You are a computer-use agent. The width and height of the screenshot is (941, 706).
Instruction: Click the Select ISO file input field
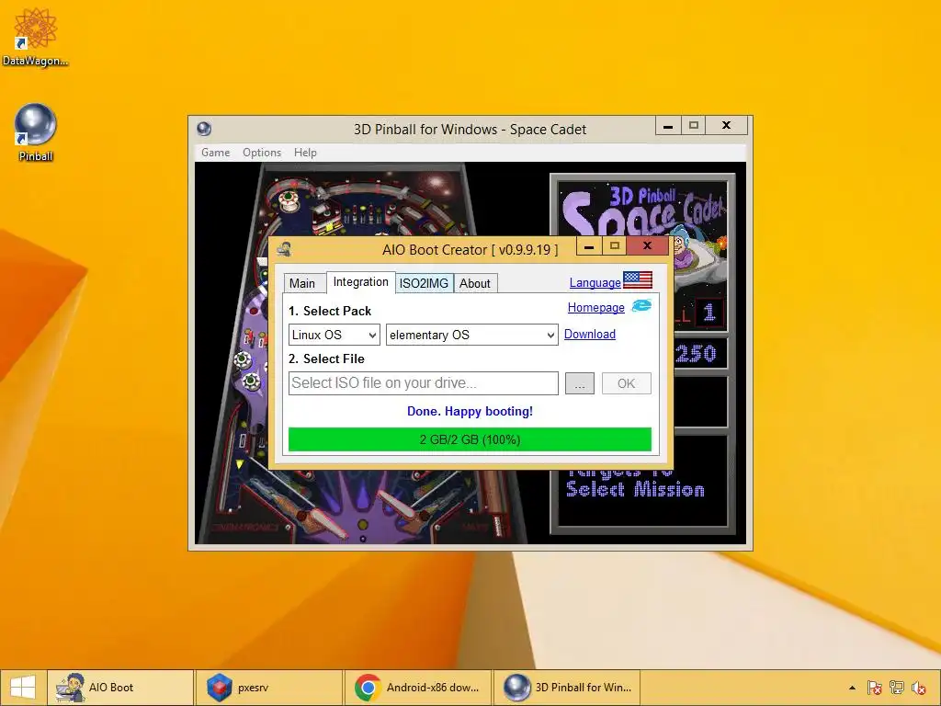[x=423, y=383]
